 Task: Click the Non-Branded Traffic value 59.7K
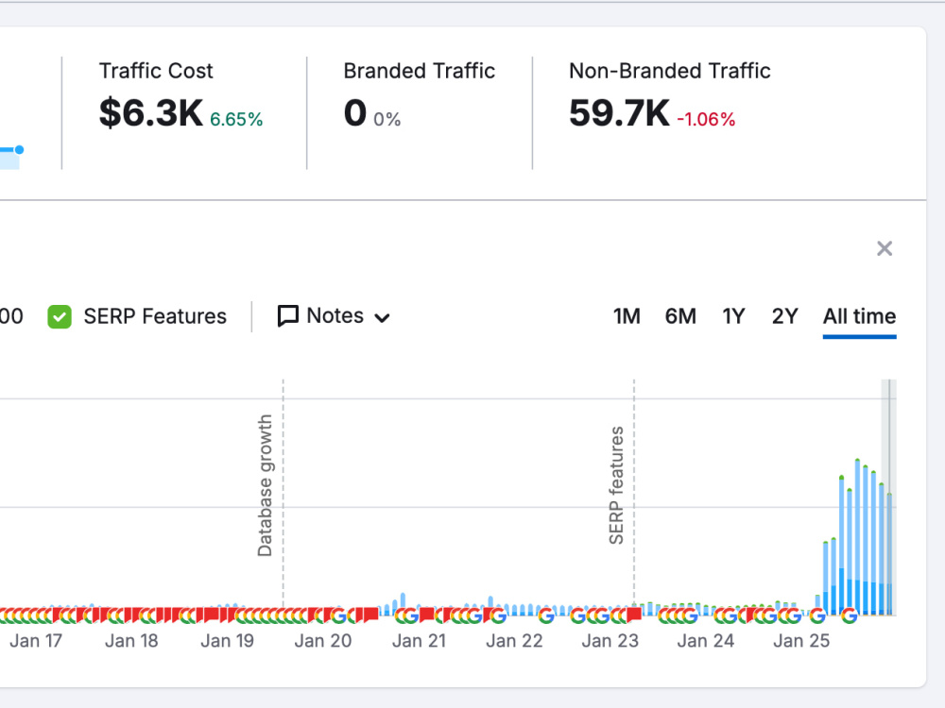(619, 112)
